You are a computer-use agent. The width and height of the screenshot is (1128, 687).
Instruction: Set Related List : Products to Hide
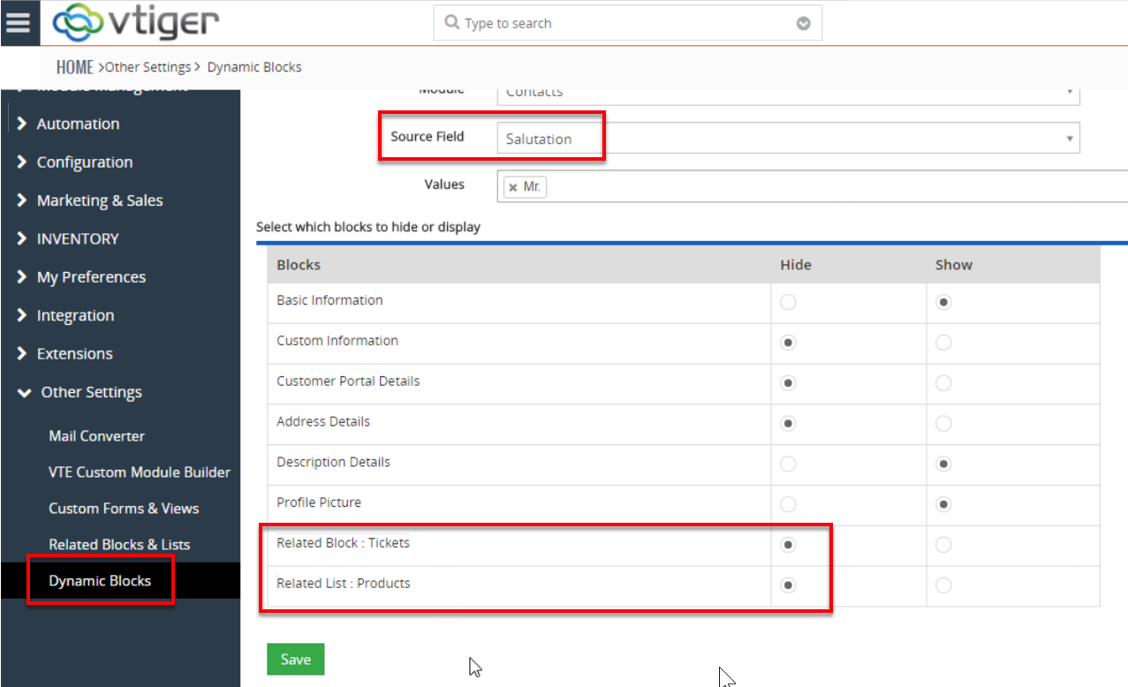click(x=788, y=585)
